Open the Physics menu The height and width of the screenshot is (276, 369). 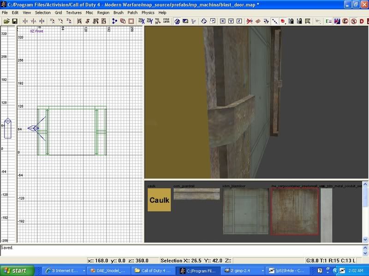click(148, 13)
